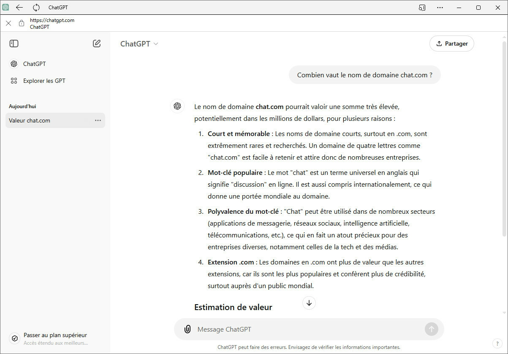Go back using the back arrow
Image resolution: width=508 pixels, height=354 pixels.
coord(19,7)
